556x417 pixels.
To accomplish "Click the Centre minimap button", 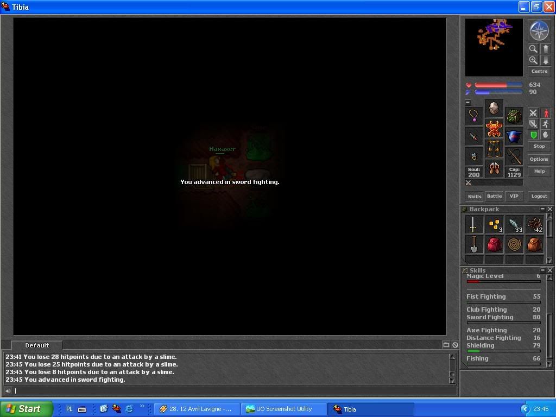I will click(x=539, y=71).
